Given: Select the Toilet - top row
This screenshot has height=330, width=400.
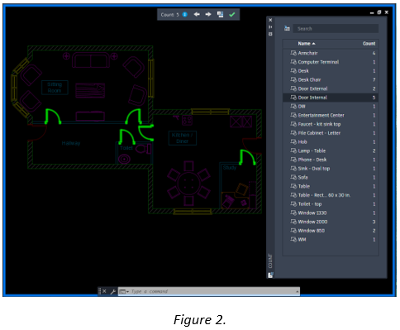Looking at the screenshot, I should pyautogui.click(x=331, y=204).
